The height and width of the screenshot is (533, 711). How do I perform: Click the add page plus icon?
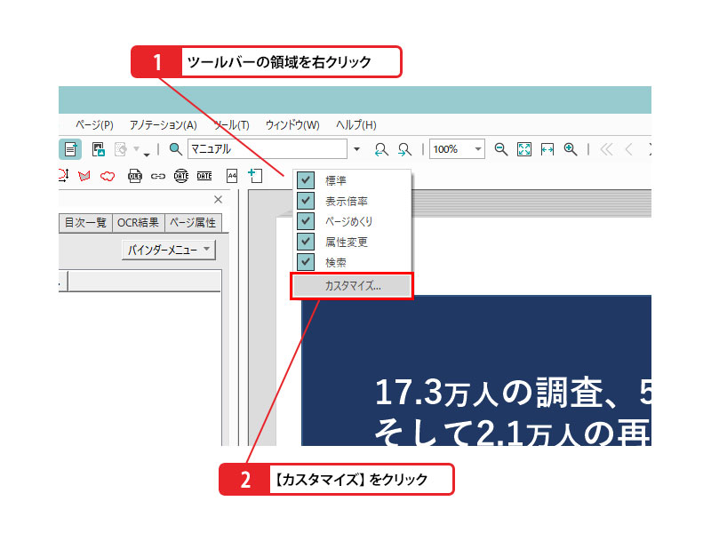click(x=255, y=175)
